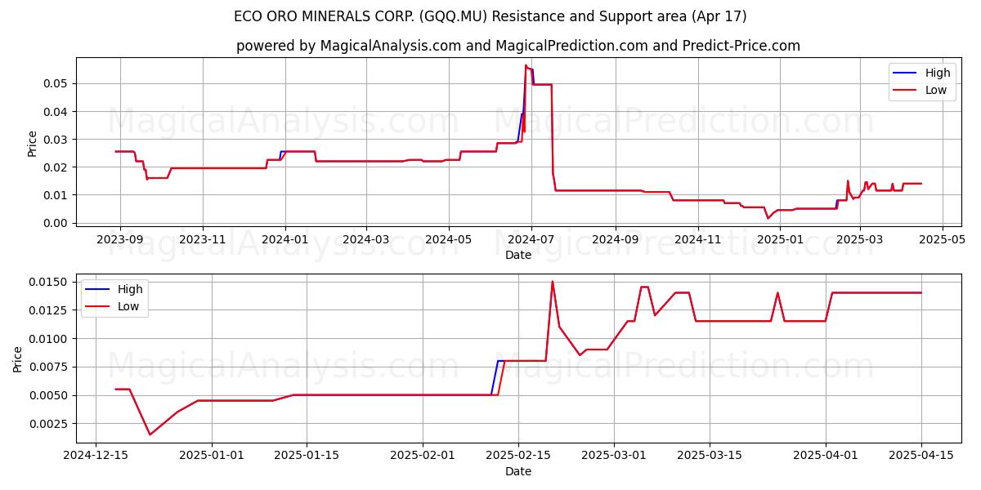This screenshot has height=490, width=981.
Task: Click 'High' in bottom chart legend
Action: pyautogui.click(x=130, y=289)
